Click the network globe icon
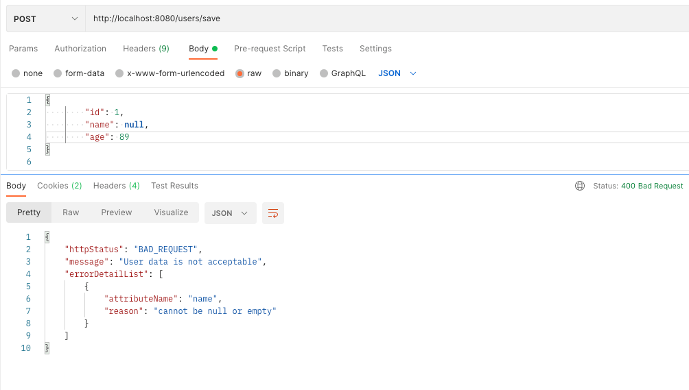Screen dimensions: 689x390 580,186
